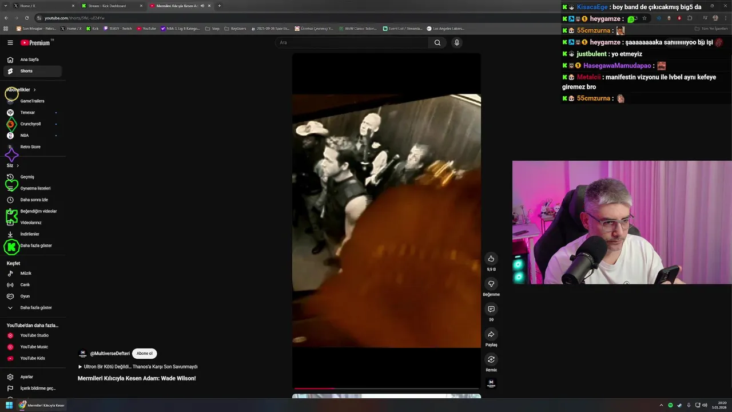Open the browser extensions puzzle icon
This screenshot has height=412, width=732.
tap(690, 18)
